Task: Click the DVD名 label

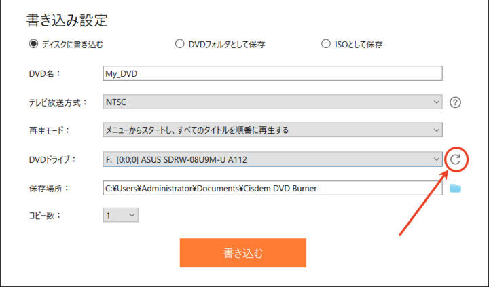Action: (46, 74)
